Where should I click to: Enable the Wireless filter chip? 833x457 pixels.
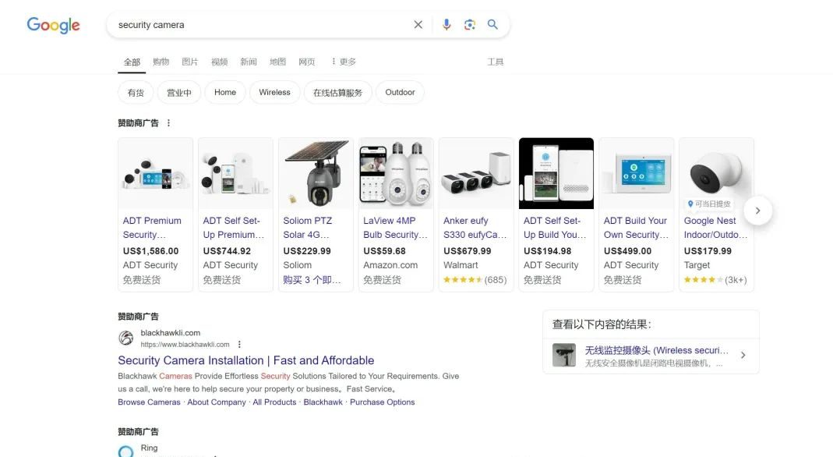[x=274, y=92]
